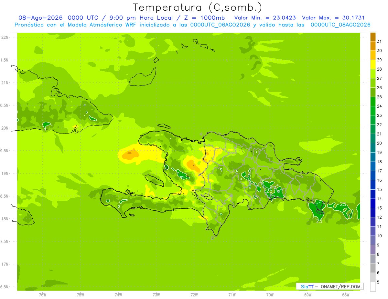Click the 72W longitude axis label
Screen dimensions: 388x299
[194, 295]
